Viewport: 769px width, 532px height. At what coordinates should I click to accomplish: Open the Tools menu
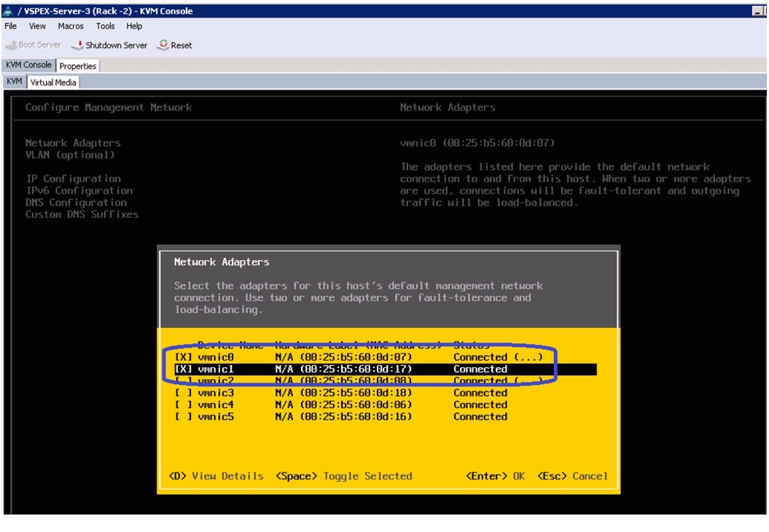pos(106,26)
